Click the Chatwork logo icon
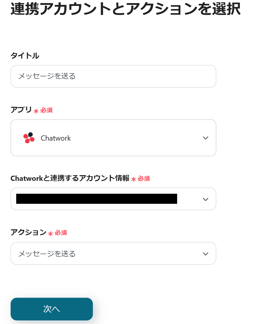254x324 pixels. tap(29, 138)
